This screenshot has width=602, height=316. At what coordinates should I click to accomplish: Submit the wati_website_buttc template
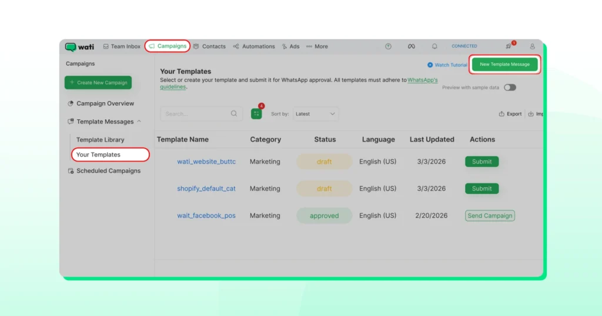(482, 162)
